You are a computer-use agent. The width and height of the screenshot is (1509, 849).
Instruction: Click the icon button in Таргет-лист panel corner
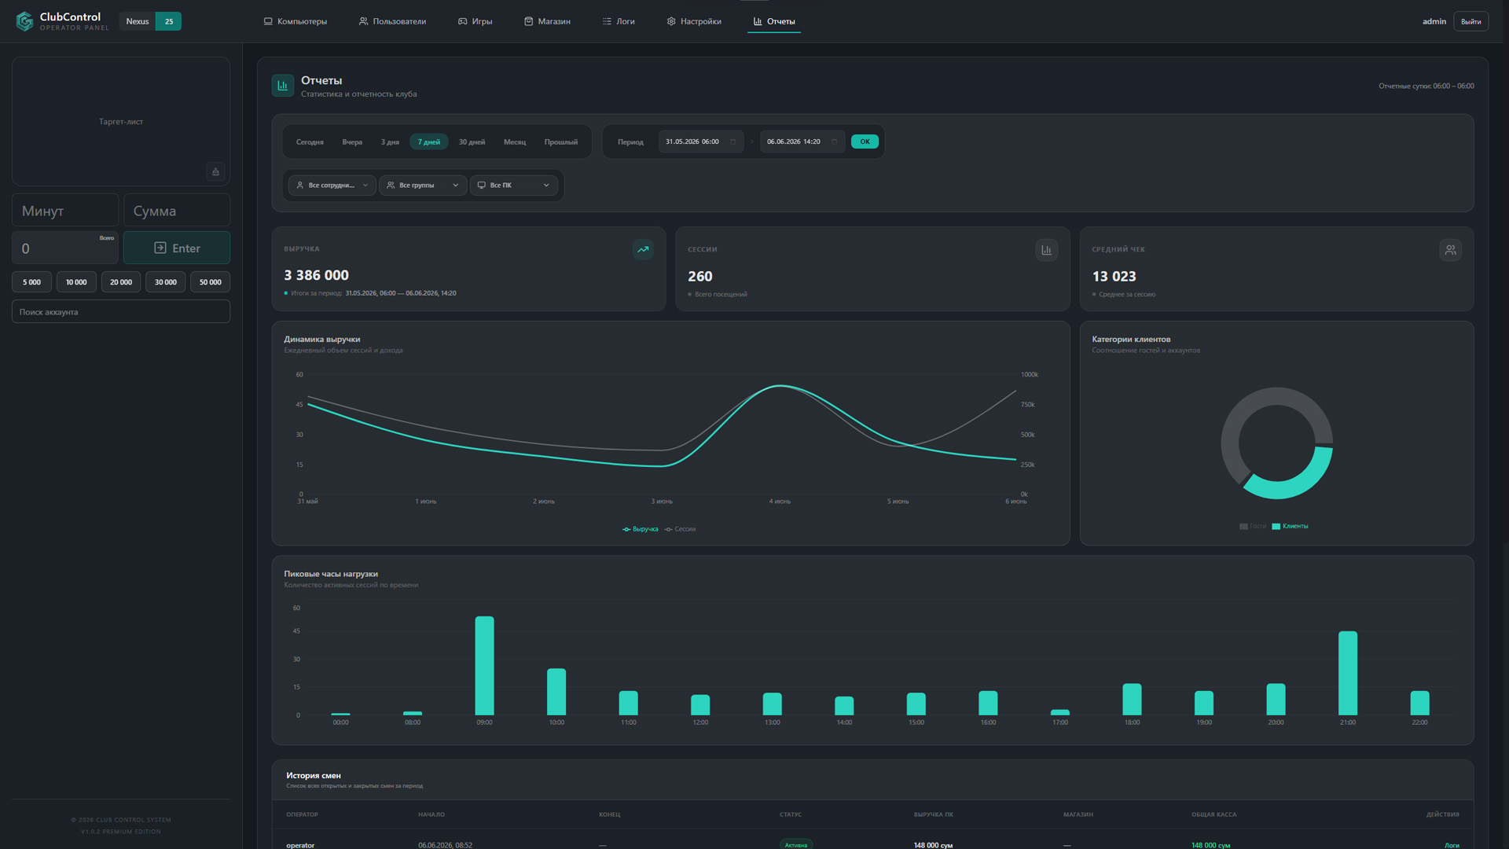[x=215, y=171]
